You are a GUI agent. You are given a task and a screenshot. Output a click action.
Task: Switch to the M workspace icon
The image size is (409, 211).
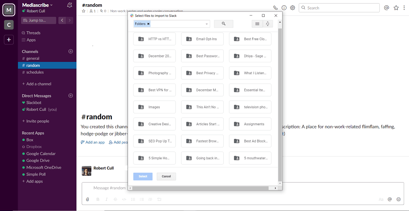[x=9, y=10]
